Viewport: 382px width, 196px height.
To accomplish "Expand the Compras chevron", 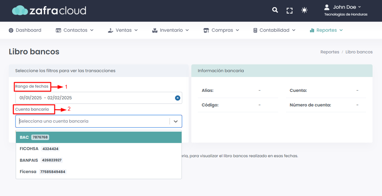I will pyautogui.click(x=237, y=30).
